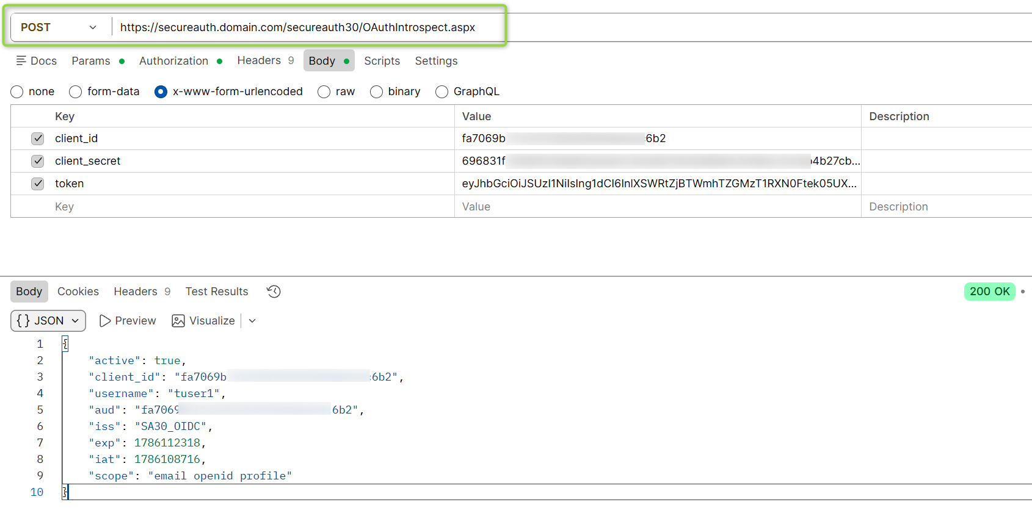Open the POST method dropdown
Image resolution: width=1032 pixels, height=516 pixels.
tap(59, 27)
